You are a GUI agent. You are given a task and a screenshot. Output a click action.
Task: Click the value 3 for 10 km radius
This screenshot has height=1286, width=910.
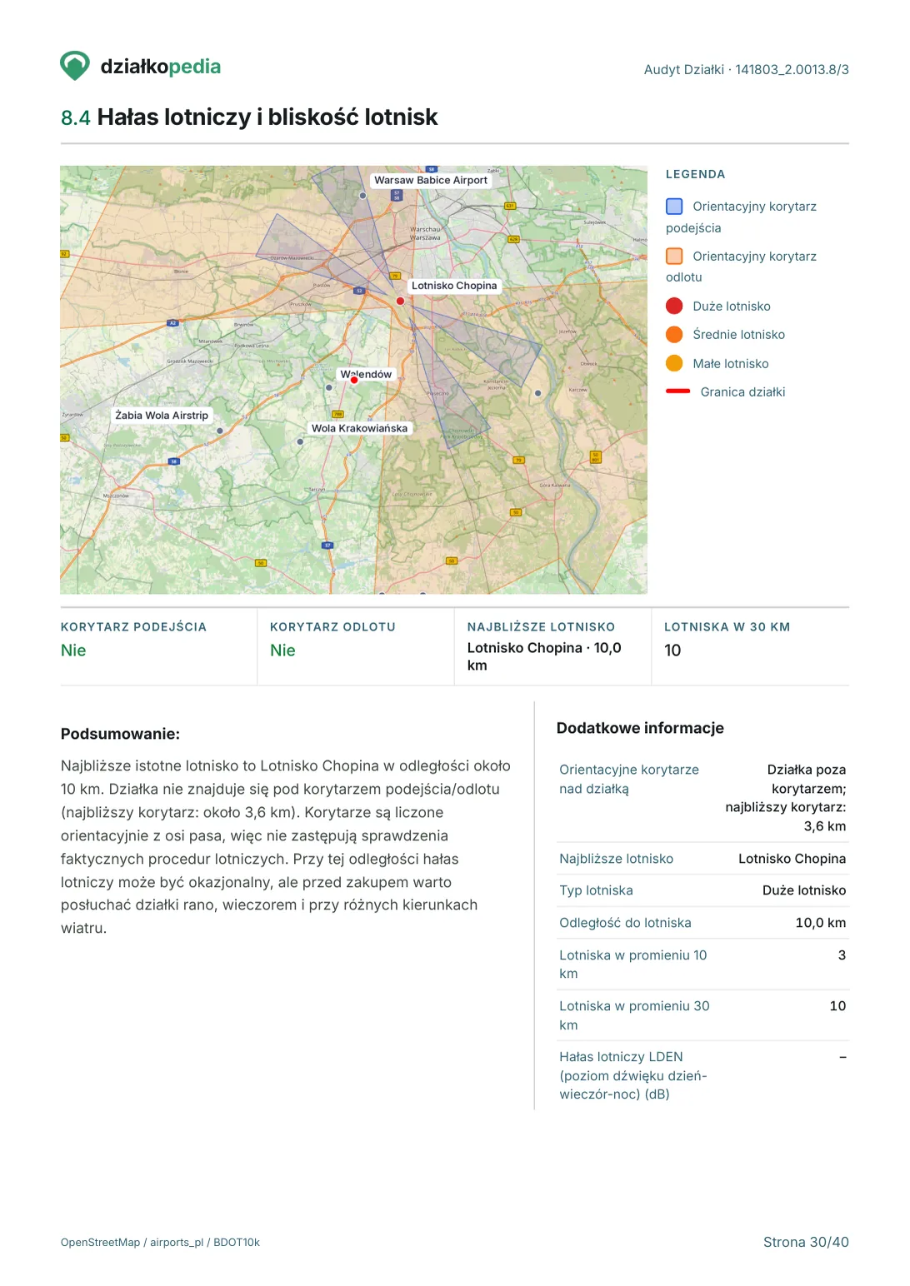click(x=842, y=955)
